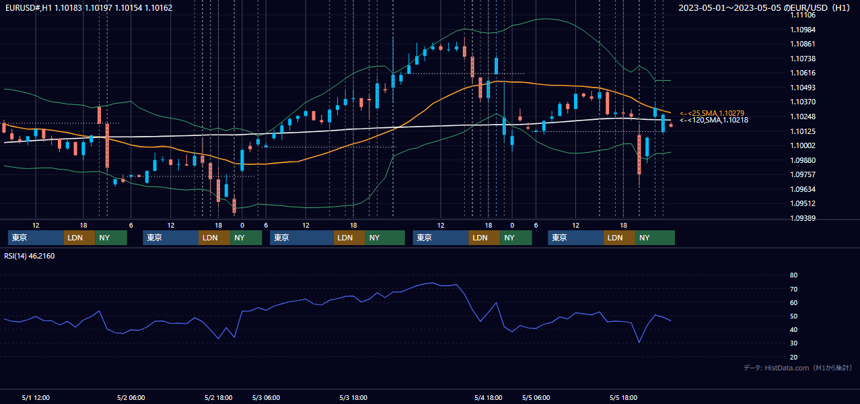Click price axis value 1.10616
The image size is (860, 404).
coord(803,73)
